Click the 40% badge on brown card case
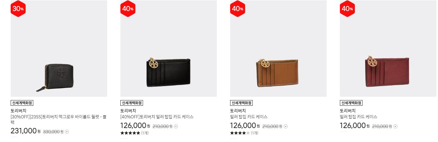Viewport: 438px width, 142px height. (x=238, y=9)
